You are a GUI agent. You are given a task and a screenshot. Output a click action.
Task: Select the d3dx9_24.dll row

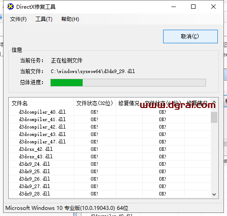coord(110,164)
